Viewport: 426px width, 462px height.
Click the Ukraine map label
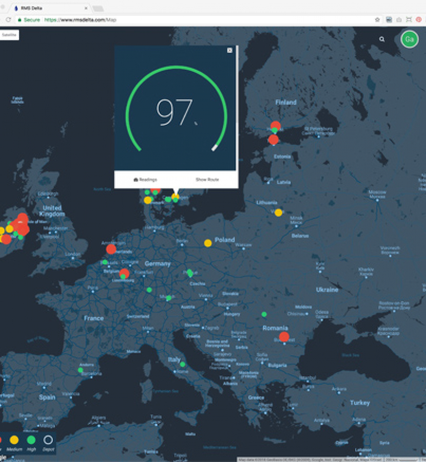click(327, 290)
